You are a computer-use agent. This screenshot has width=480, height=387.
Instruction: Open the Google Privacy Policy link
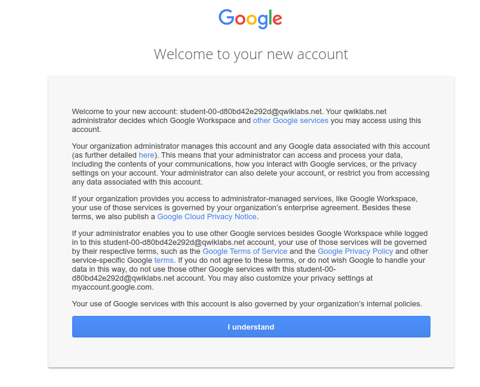click(x=355, y=251)
